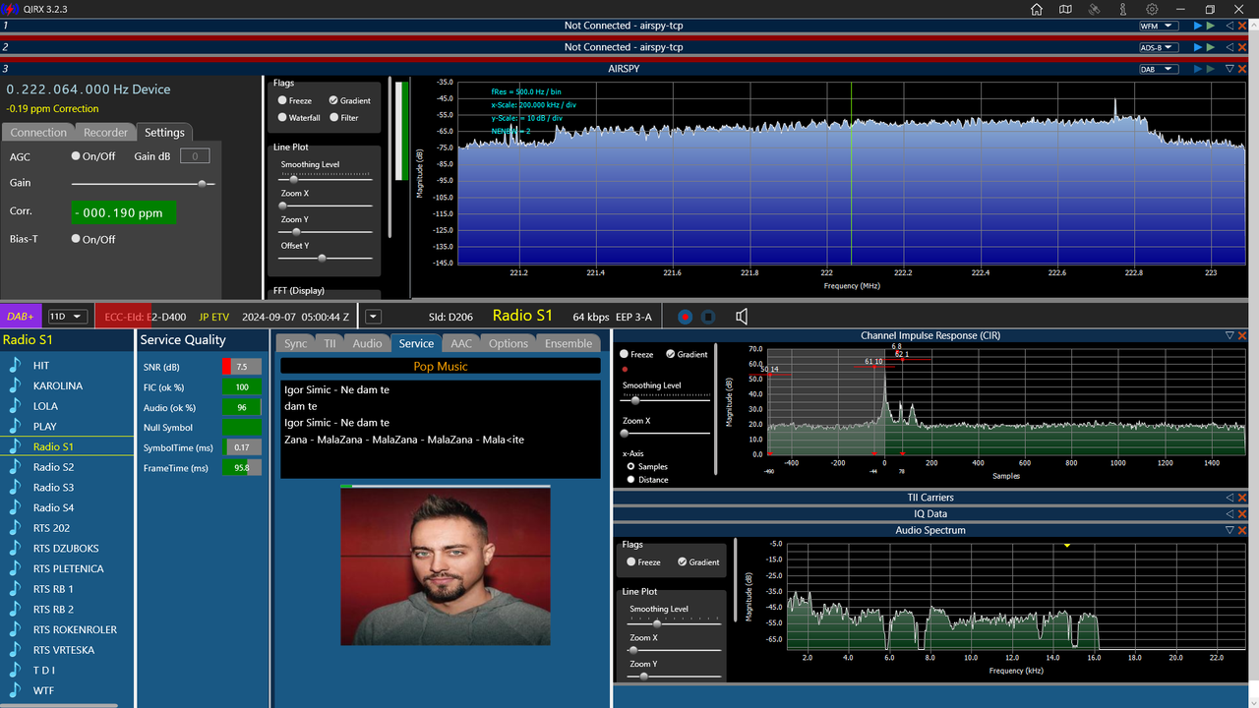The image size is (1259, 708).
Task: Close the TII Carriers panel
Action: [x=1242, y=498]
